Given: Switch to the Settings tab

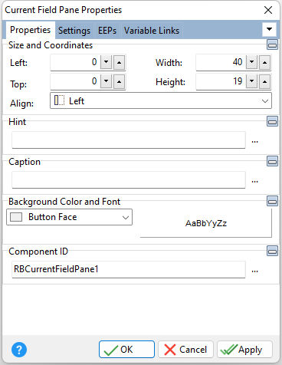Looking at the screenshot, I should point(74,31).
